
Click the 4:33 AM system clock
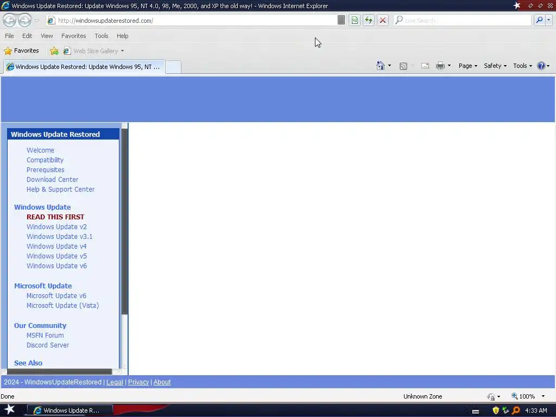536,410
